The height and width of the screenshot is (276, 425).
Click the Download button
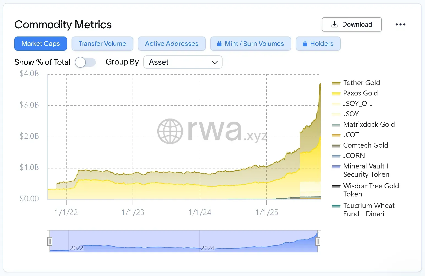(x=352, y=24)
